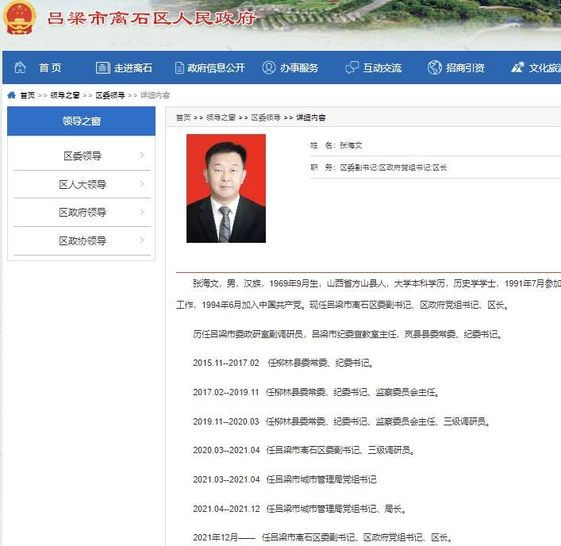Expand the 区政府领导 chevron arrow

point(142,212)
